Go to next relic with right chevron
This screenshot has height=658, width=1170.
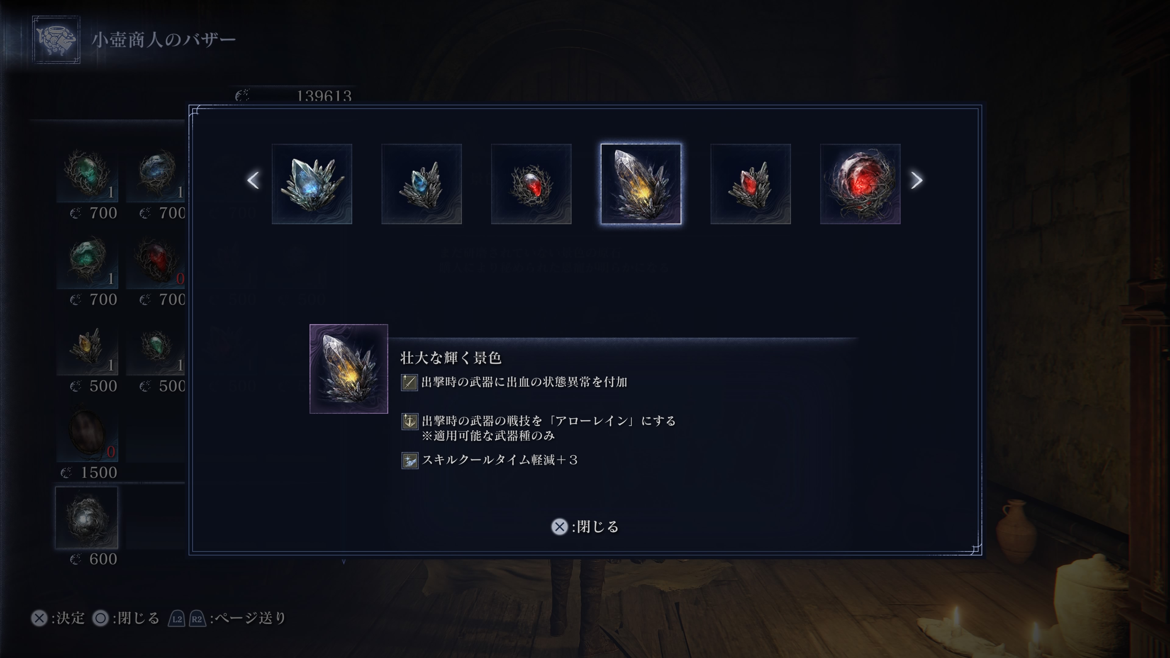916,180
